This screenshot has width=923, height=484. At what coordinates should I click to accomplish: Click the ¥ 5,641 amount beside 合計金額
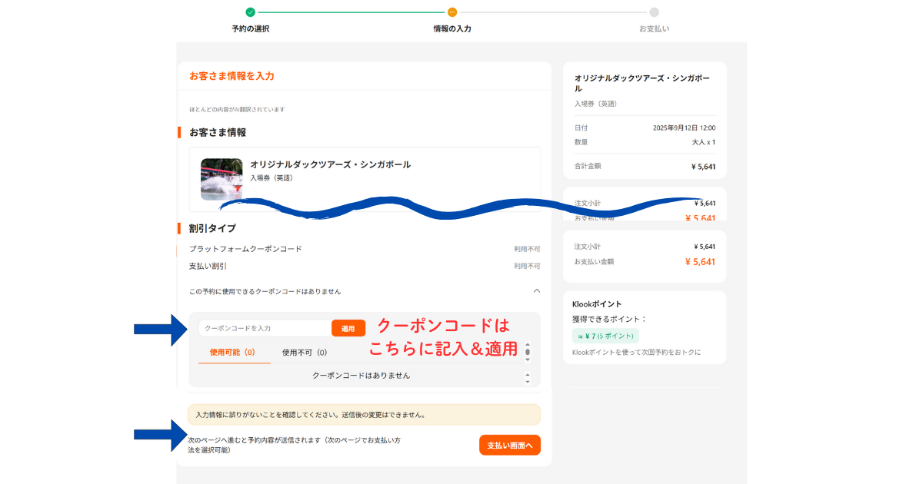pos(704,165)
